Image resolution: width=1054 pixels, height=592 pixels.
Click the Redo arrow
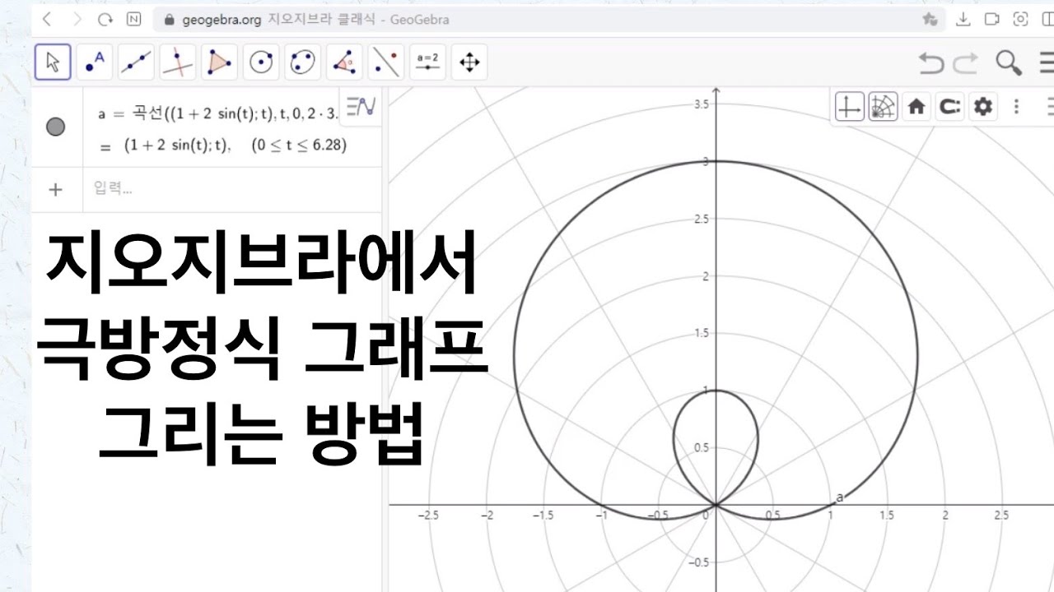[x=965, y=62]
